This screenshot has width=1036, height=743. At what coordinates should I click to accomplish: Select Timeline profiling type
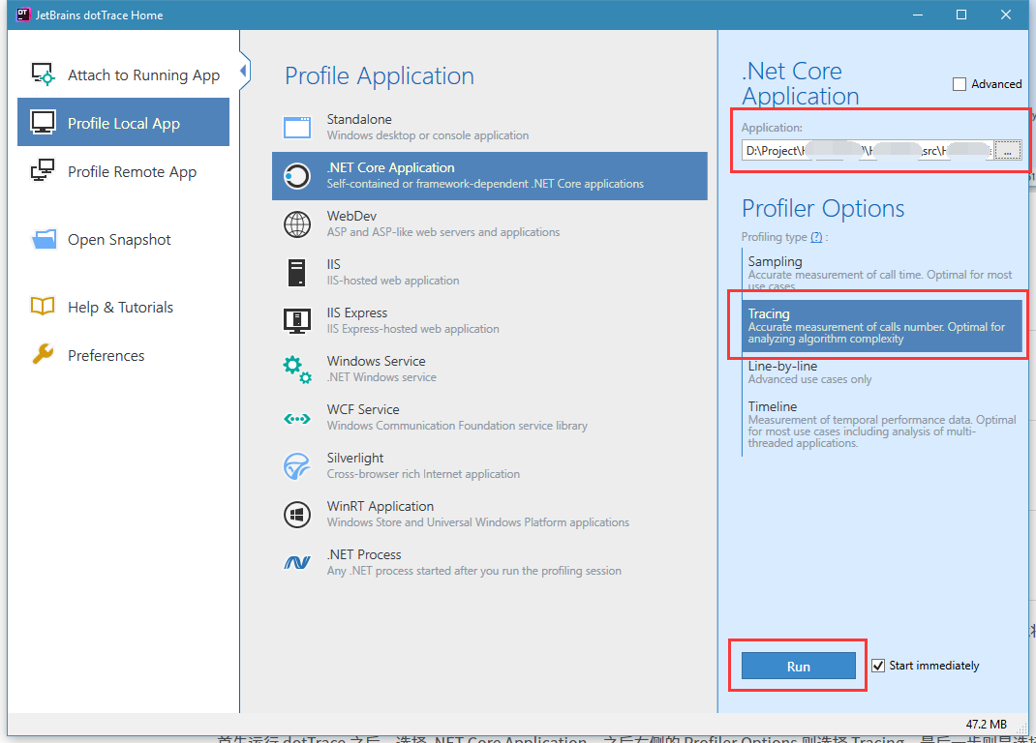(882, 424)
